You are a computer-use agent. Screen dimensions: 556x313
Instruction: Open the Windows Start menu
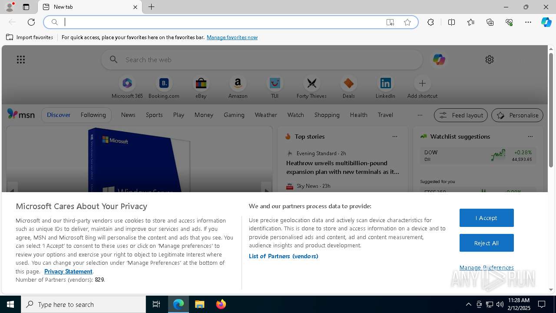coord(10,304)
